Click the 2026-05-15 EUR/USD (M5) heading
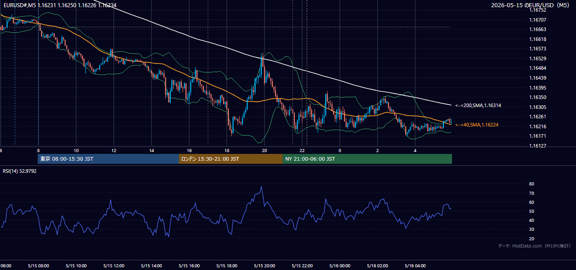This screenshot has height=270, width=576. (530, 5)
